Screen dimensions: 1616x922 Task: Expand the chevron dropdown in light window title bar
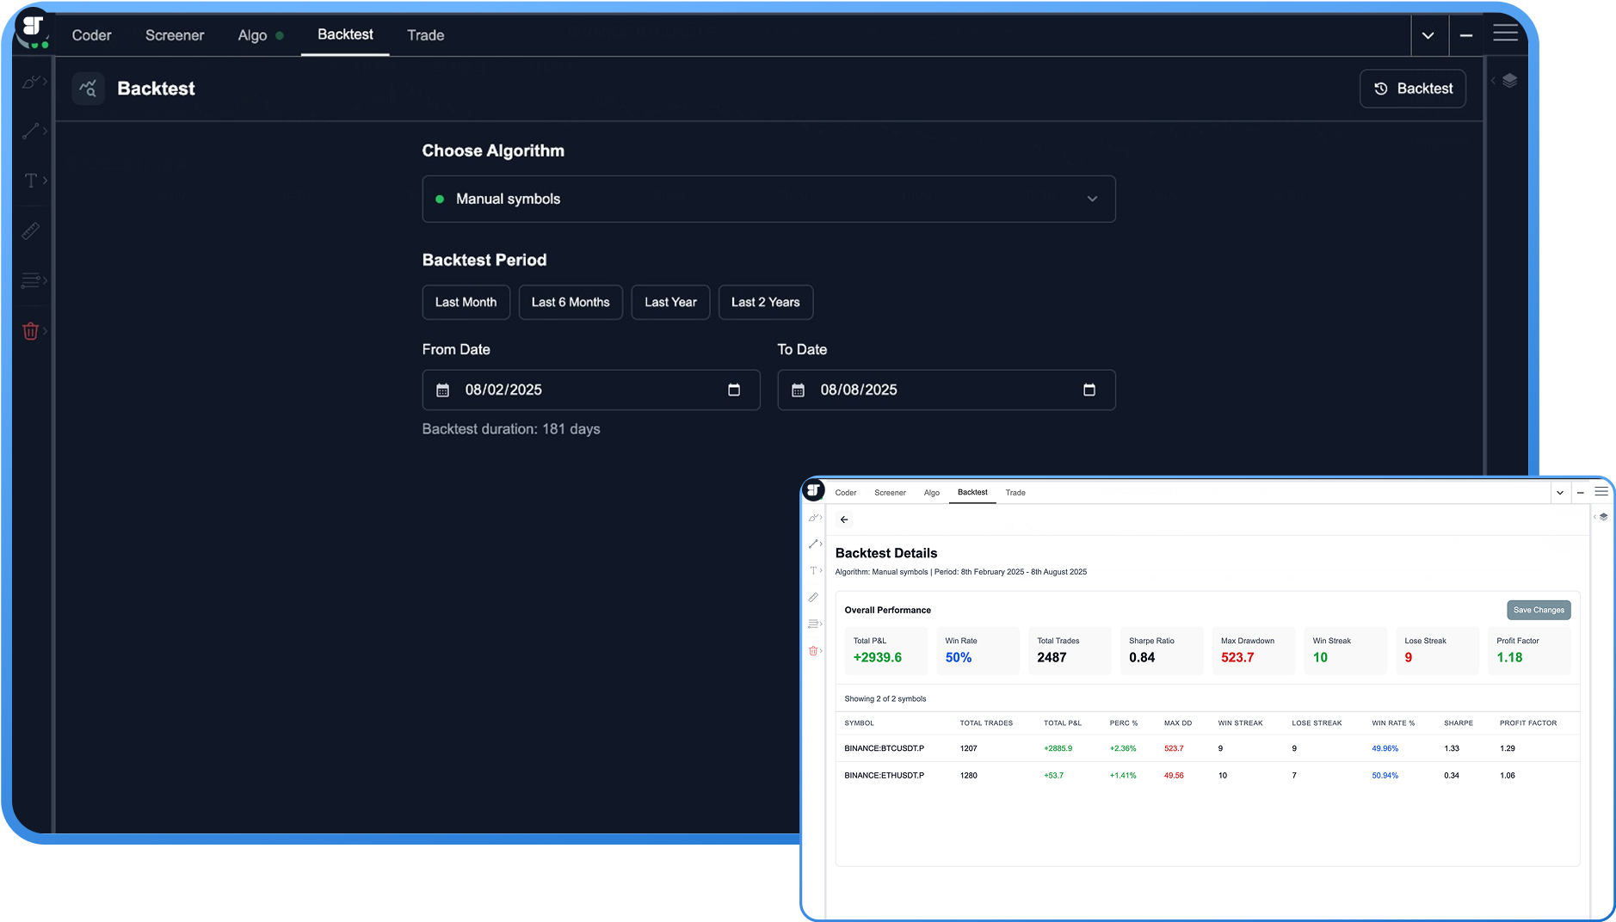point(1559,493)
